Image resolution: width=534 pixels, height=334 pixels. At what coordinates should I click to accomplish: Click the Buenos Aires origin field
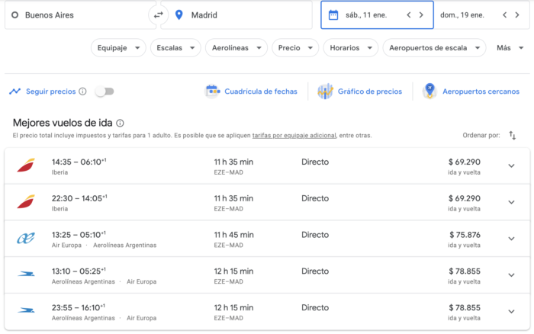coord(76,14)
